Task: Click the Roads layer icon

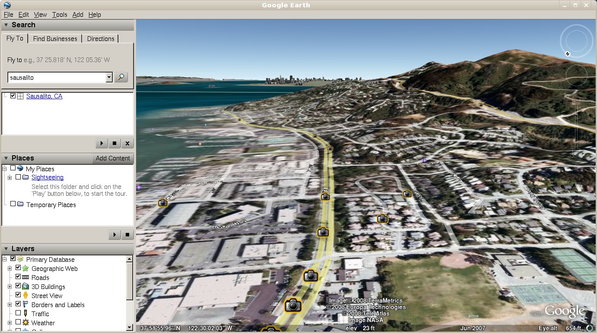Action: (x=25, y=277)
